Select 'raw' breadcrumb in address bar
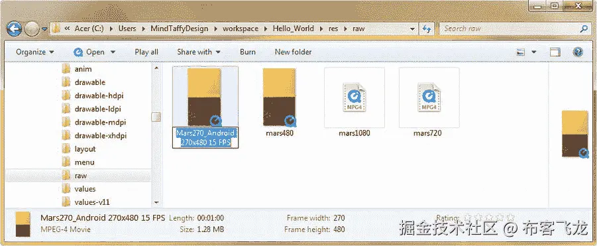The height and width of the screenshot is (246, 597). (x=358, y=29)
